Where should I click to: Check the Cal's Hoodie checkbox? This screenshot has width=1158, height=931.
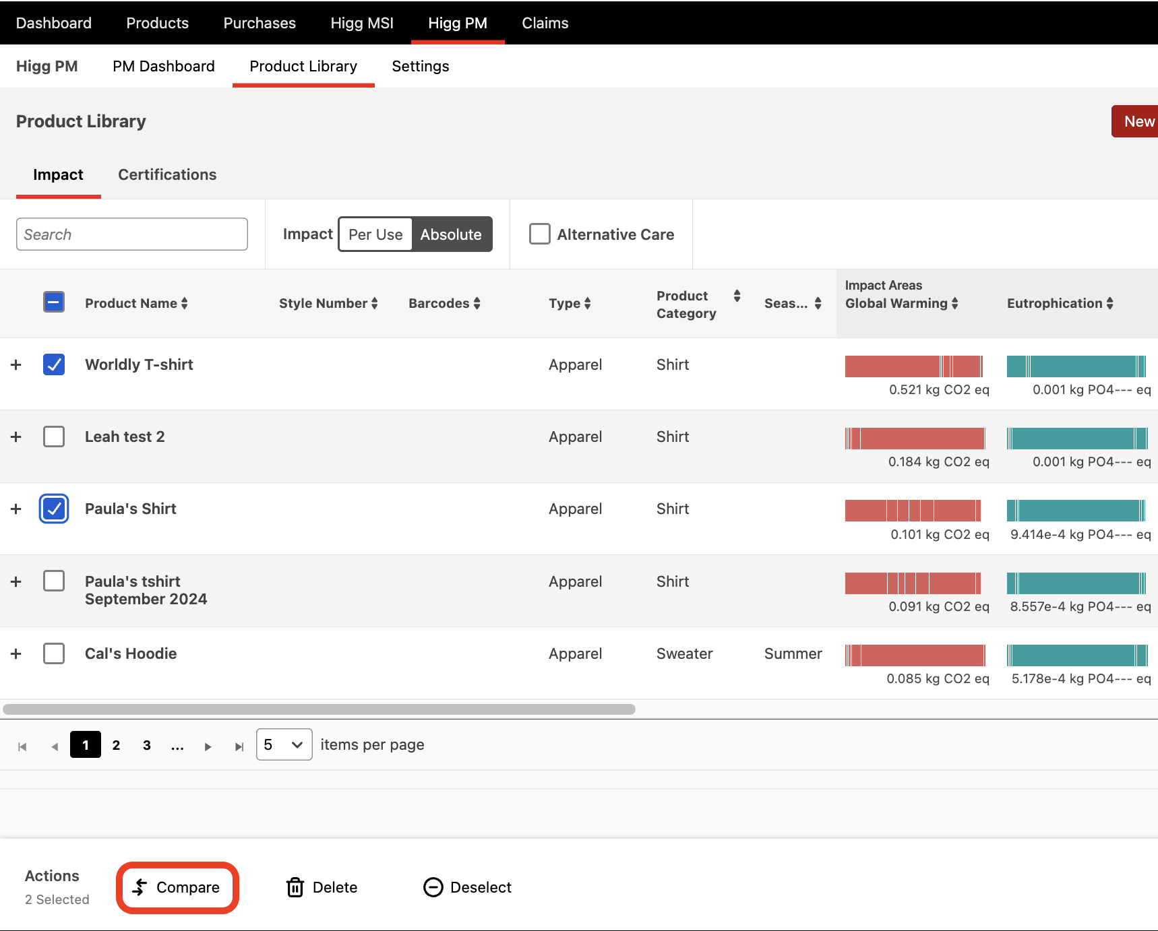54,653
